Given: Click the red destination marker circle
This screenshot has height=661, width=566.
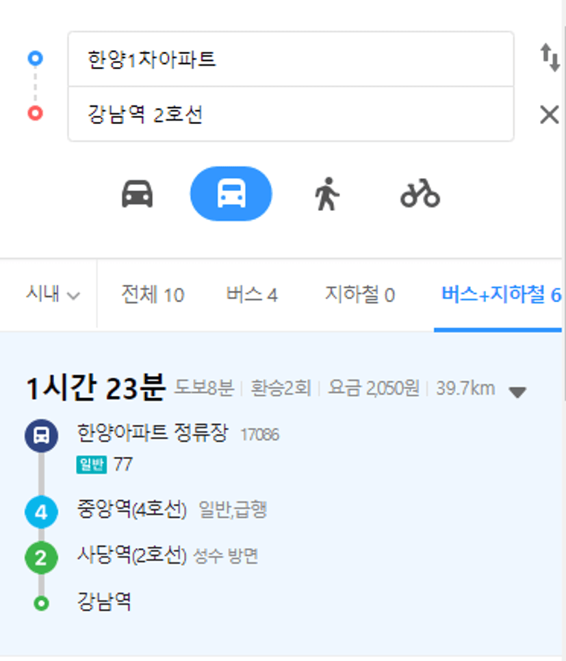Looking at the screenshot, I should click(36, 113).
